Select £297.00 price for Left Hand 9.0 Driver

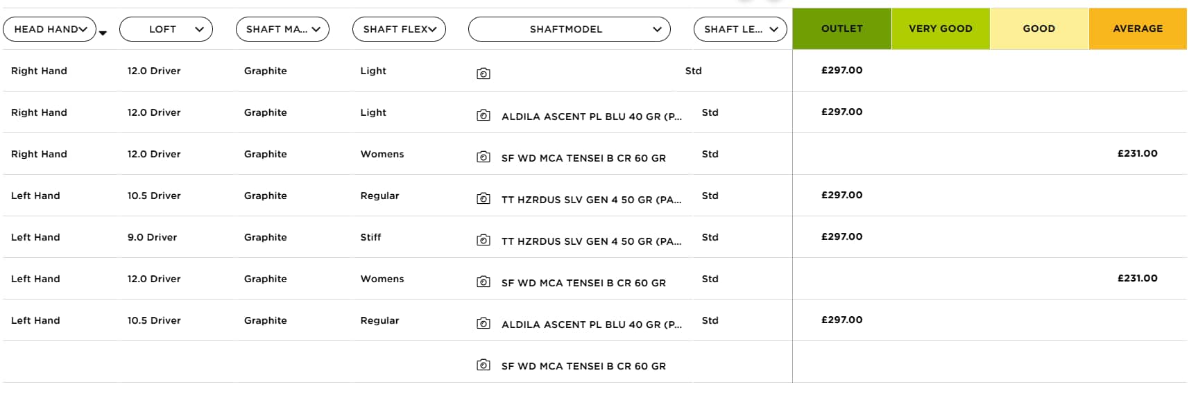841,236
